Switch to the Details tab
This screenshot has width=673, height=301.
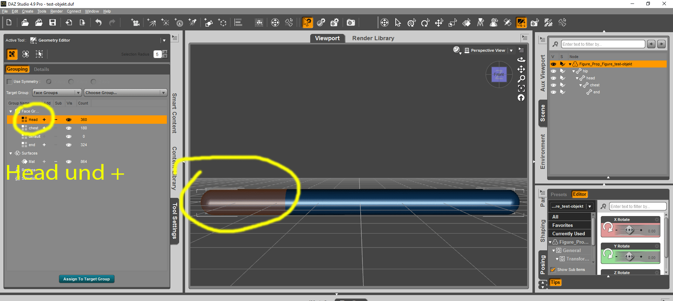pos(41,70)
